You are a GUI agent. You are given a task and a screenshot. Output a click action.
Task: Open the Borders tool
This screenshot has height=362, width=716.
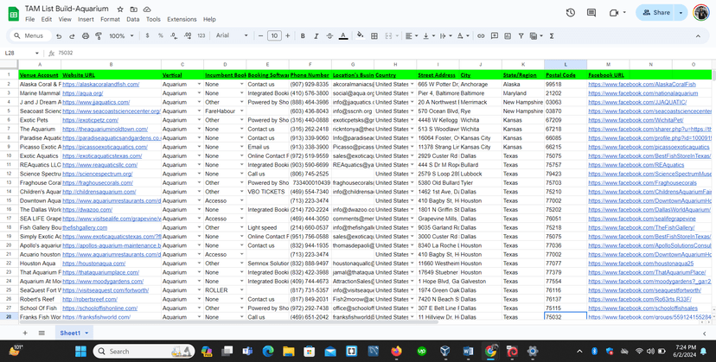click(374, 35)
